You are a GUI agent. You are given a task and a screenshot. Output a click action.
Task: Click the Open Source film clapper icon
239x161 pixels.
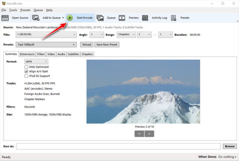tap(5, 18)
